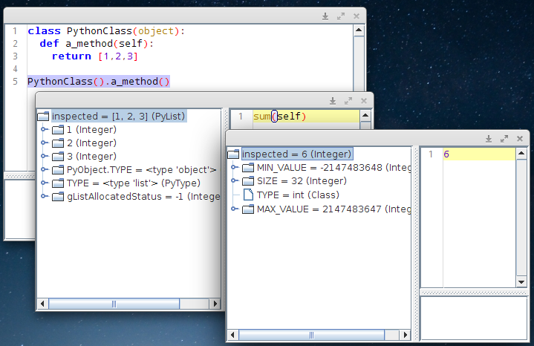Image resolution: width=534 pixels, height=346 pixels.
Task: Select 'inspected = 6 (Integer)' root row
Action: (x=296, y=154)
